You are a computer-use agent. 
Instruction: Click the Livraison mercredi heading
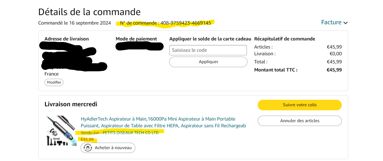click(71, 104)
